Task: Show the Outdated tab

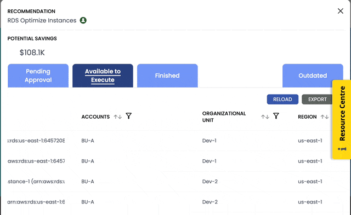Action: pyautogui.click(x=313, y=75)
